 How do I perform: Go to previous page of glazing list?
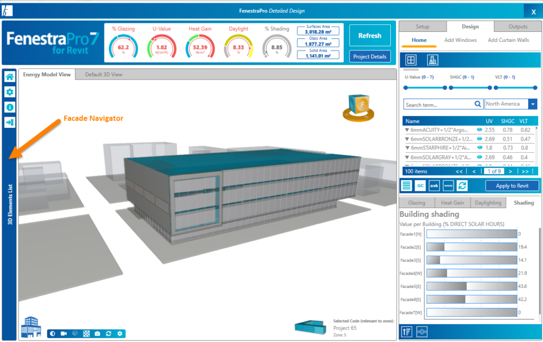[x=474, y=171]
